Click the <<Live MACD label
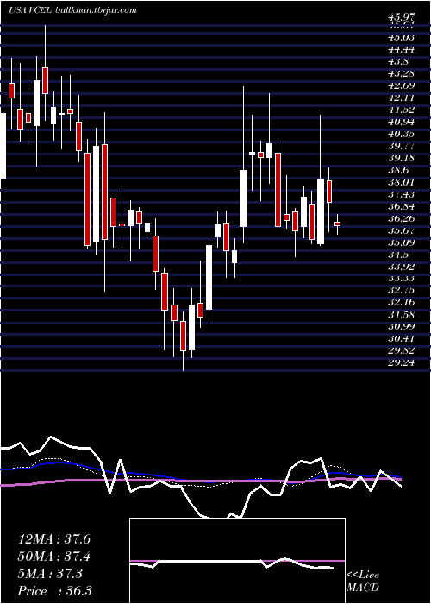The width and height of the screenshot is (431, 604). click(x=363, y=582)
